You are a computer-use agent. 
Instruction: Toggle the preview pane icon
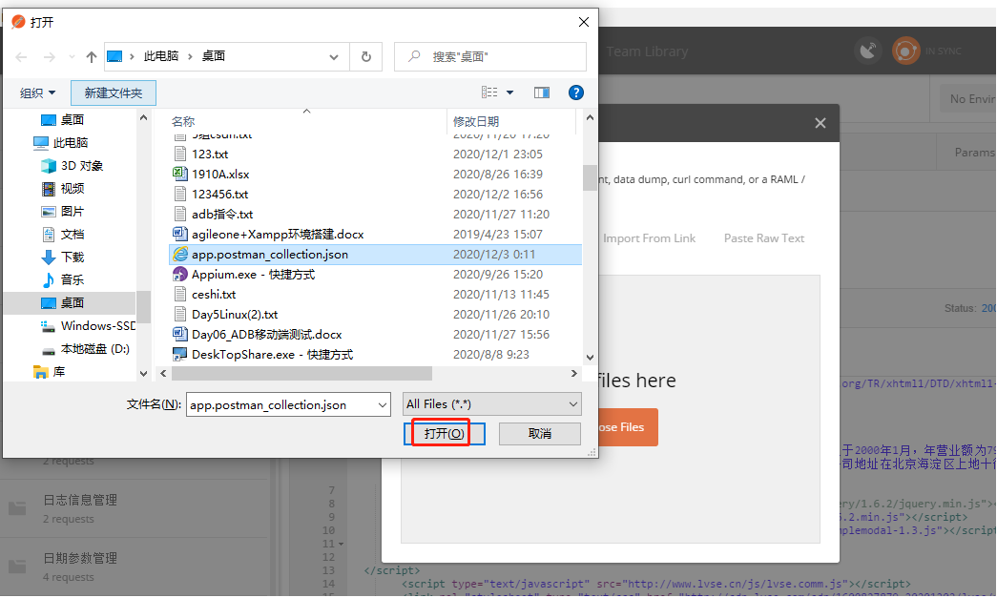542,93
